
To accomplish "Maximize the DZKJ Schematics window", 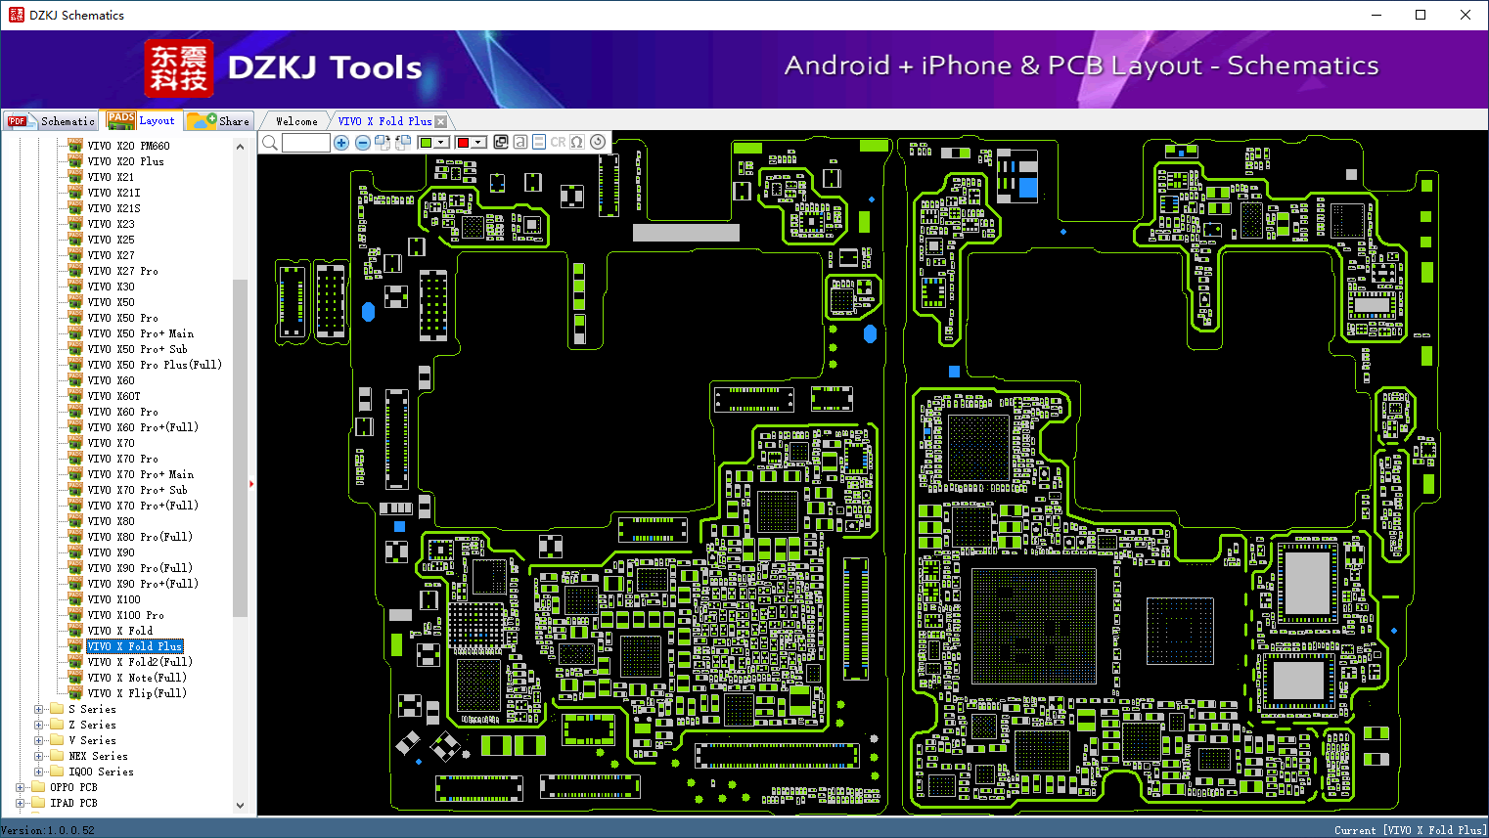I will click(x=1421, y=15).
